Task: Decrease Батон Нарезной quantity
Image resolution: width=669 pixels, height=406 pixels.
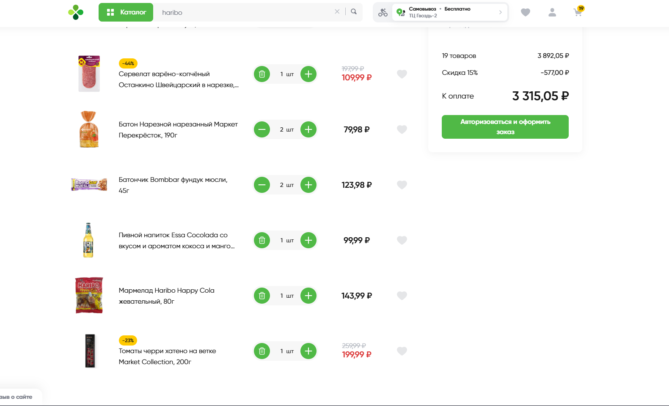Action: 262,129
